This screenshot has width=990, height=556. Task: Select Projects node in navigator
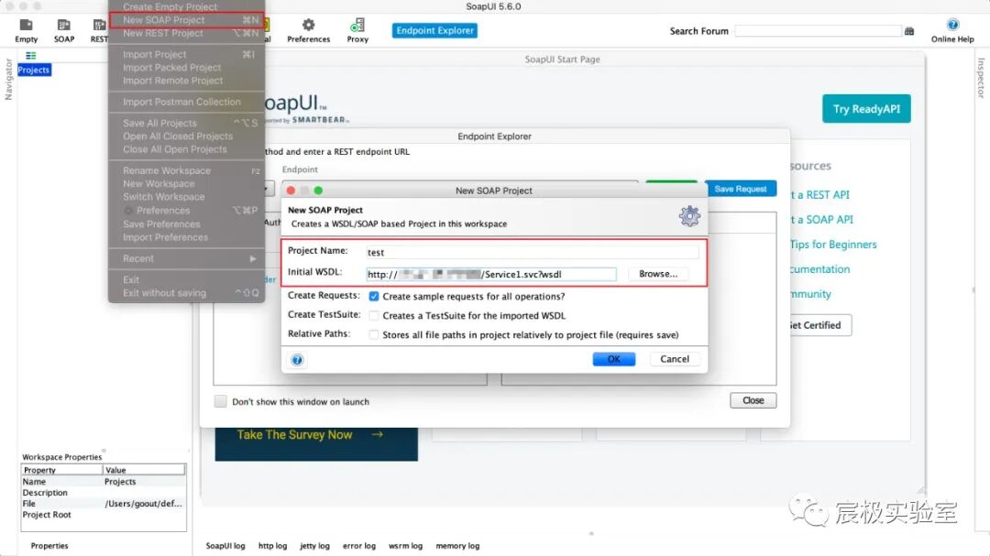tap(34, 70)
